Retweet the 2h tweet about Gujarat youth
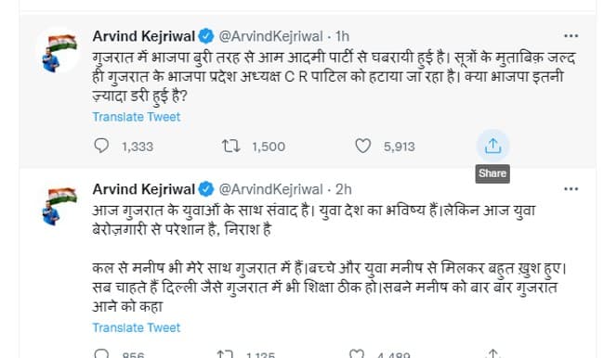604x358 pixels. click(225, 353)
